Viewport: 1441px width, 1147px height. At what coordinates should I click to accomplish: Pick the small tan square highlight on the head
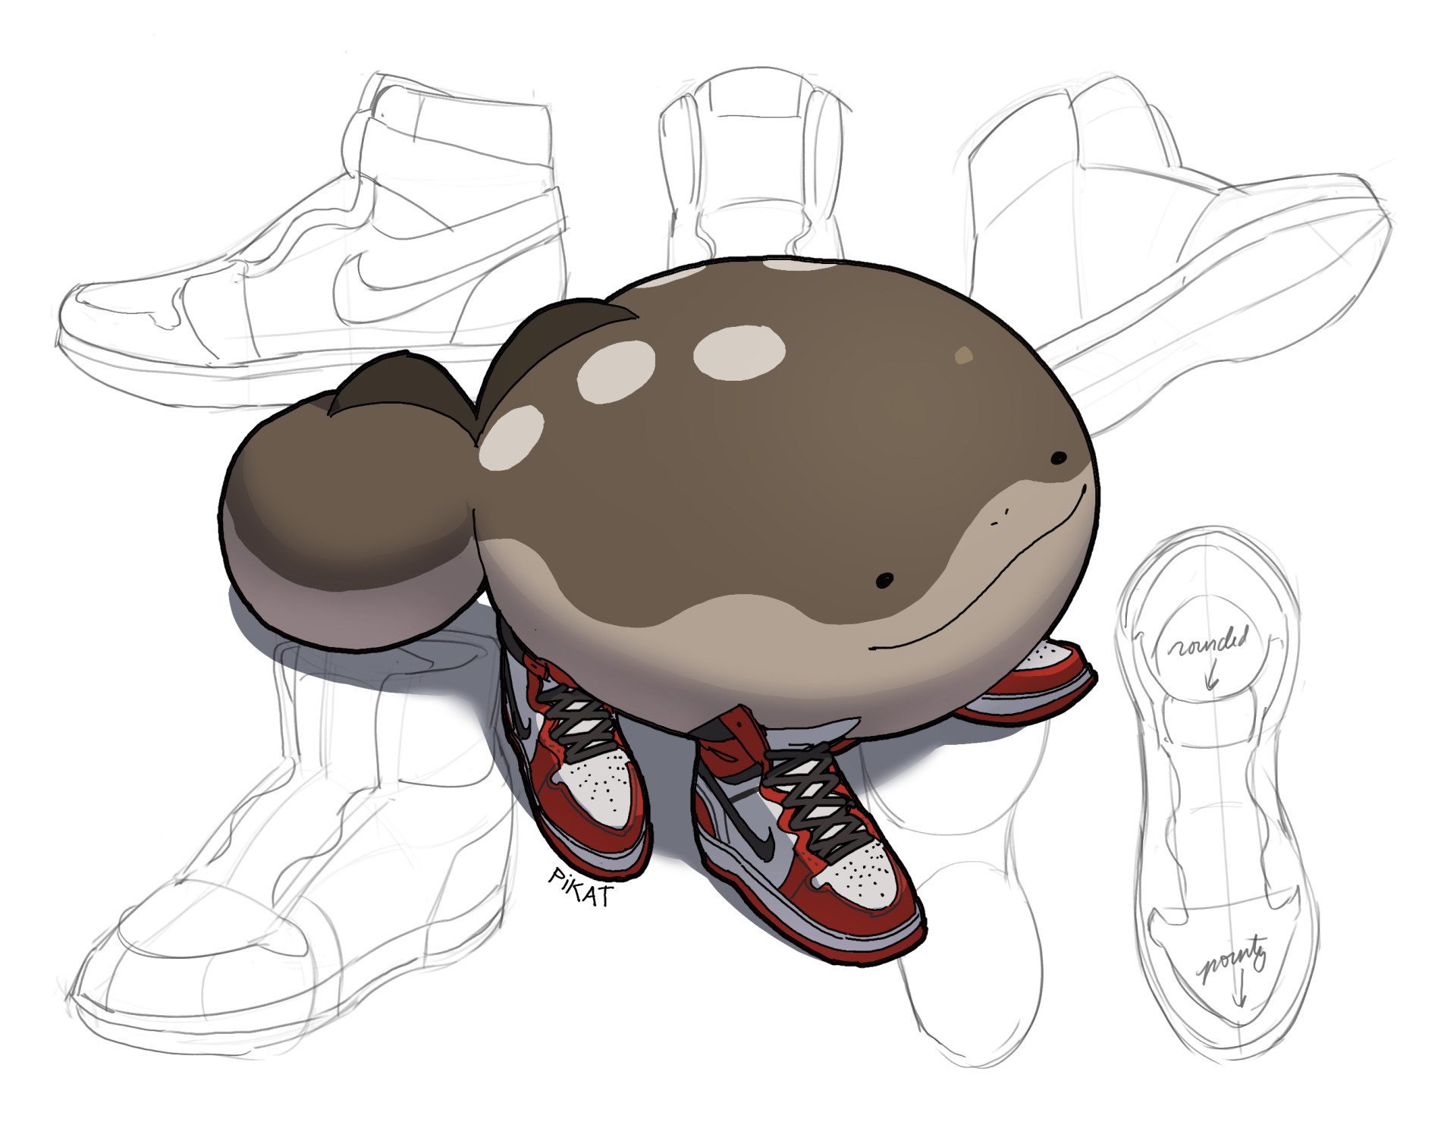coord(964,356)
